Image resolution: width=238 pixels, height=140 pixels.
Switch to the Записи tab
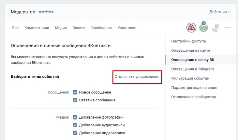(x=79, y=28)
